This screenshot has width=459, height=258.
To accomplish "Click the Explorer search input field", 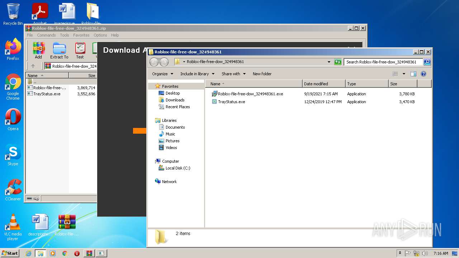I will point(383,62).
